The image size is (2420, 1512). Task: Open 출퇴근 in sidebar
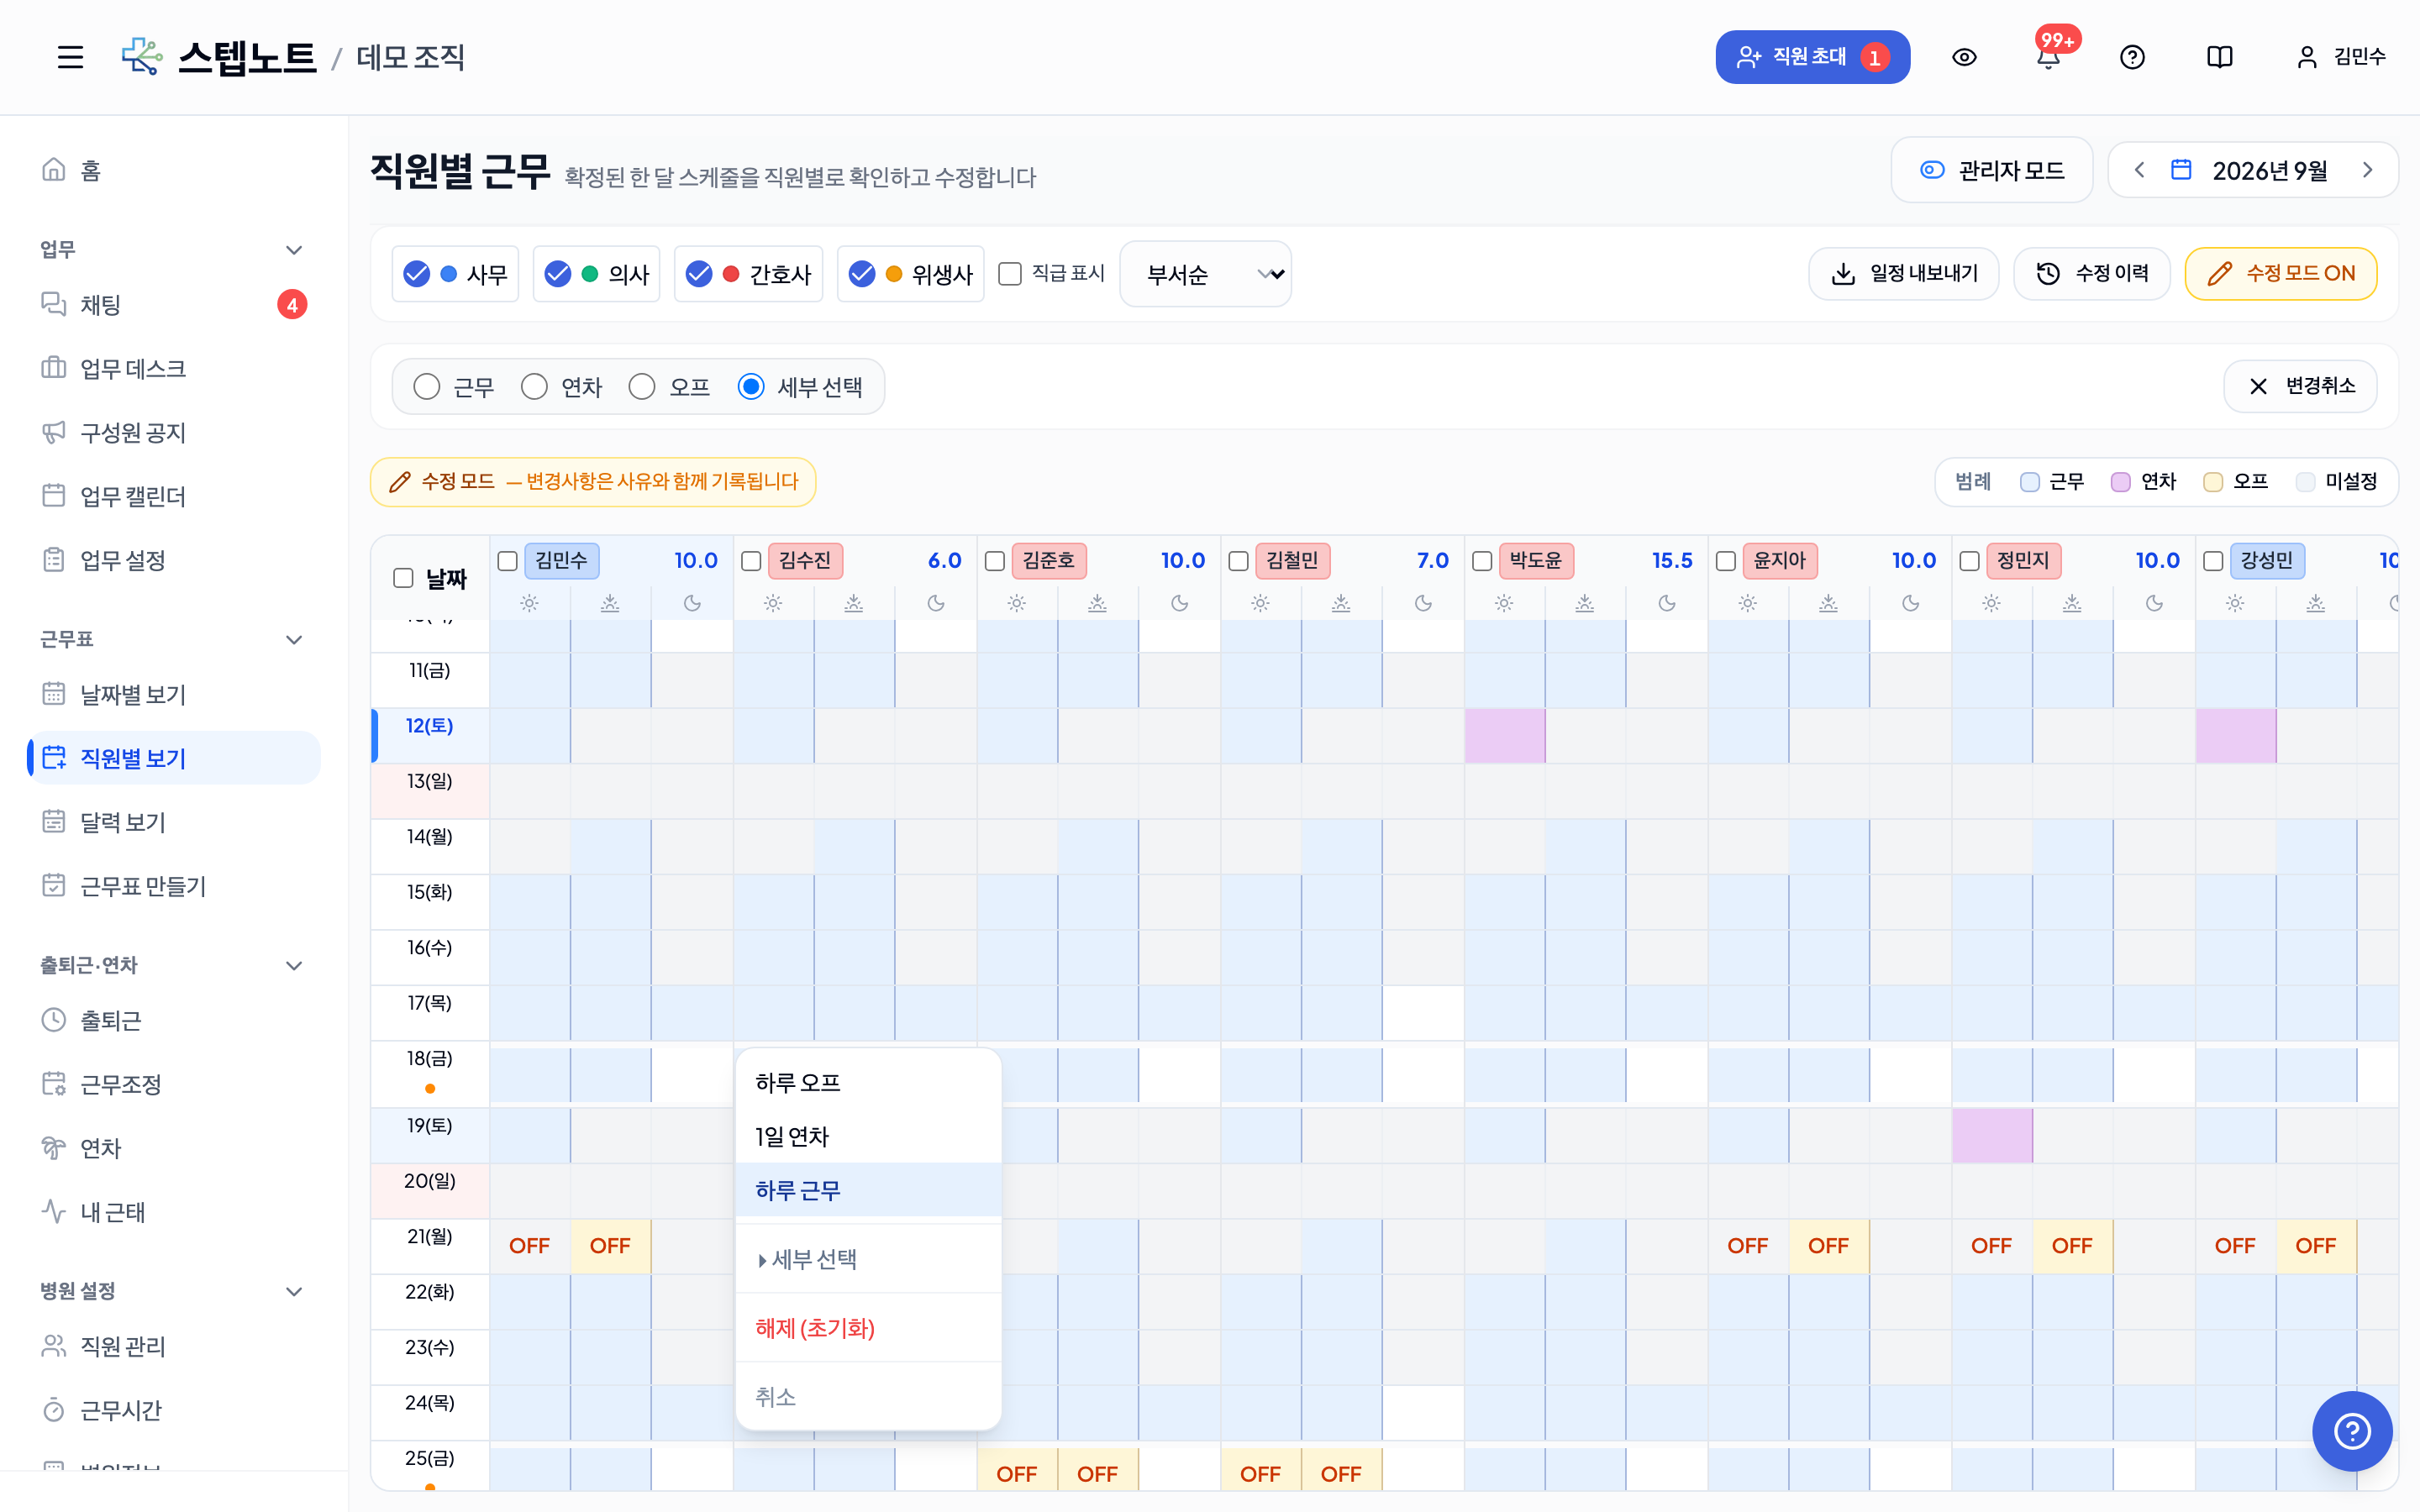pos(173,1021)
